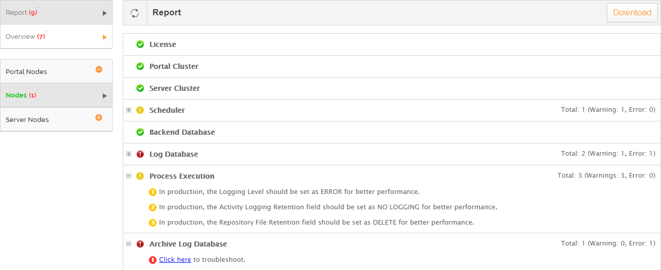Click the yellow warning icon beside Scheduler
Screen dimensions: 661x270
point(140,110)
